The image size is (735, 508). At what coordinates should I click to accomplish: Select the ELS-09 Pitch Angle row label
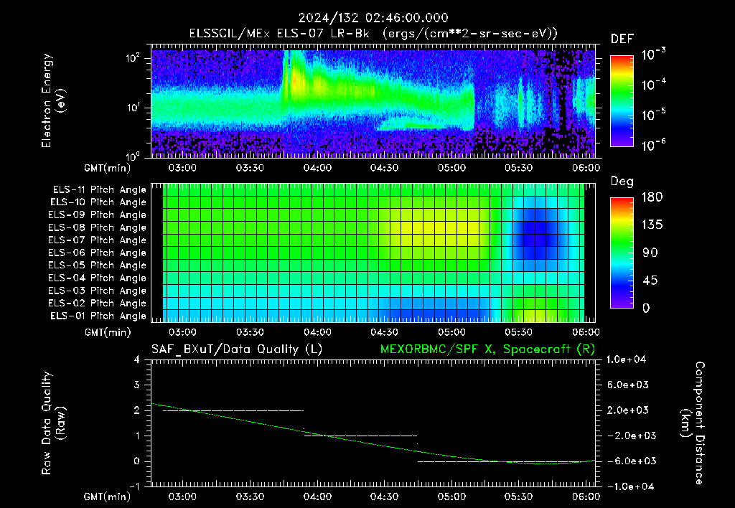98,215
